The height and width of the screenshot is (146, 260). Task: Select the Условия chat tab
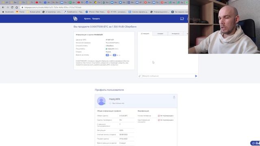tap(160, 34)
